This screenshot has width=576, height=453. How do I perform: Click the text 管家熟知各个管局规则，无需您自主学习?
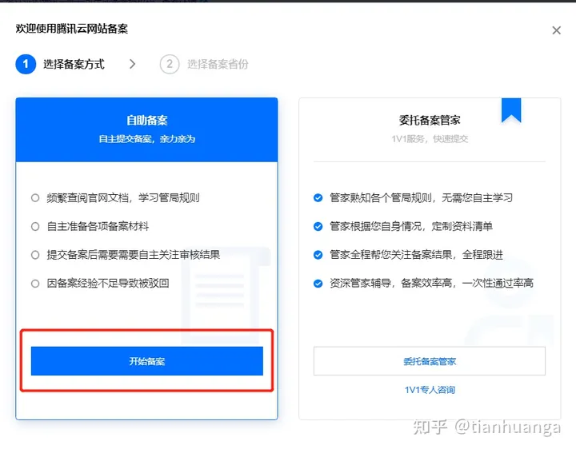pos(421,198)
